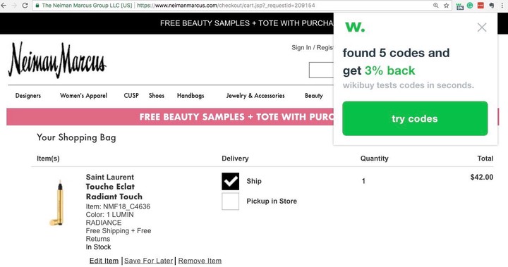Image resolution: width=508 pixels, height=267 pixels.
Task: Close the Wikibuy popup
Action: click(x=482, y=27)
